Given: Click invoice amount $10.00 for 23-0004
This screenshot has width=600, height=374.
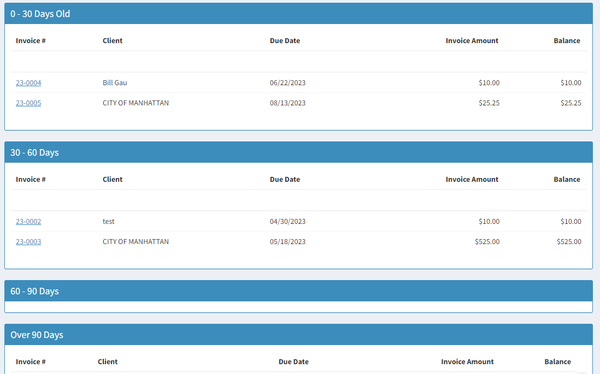Looking at the screenshot, I should (489, 82).
